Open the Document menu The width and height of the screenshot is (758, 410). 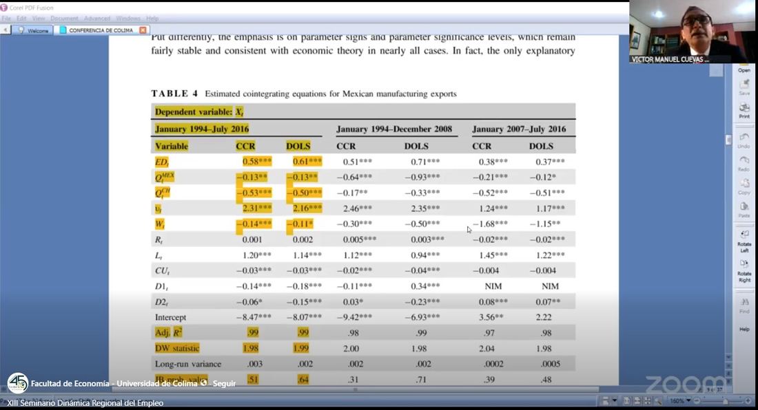pos(64,19)
